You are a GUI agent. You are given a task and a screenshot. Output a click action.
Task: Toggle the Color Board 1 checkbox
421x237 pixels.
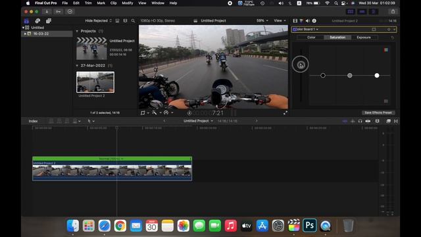[x=294, y=29]
